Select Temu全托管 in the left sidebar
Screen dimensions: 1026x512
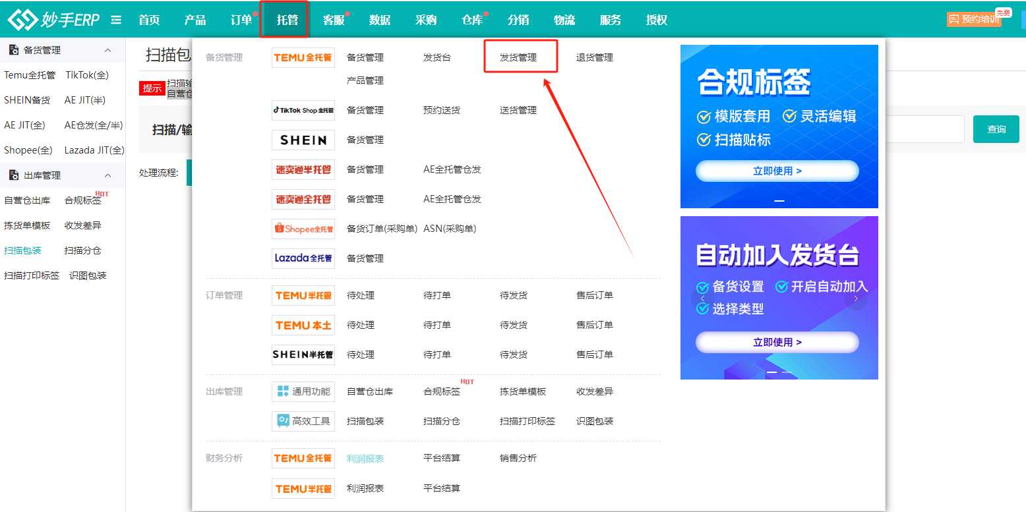[30, 75]
